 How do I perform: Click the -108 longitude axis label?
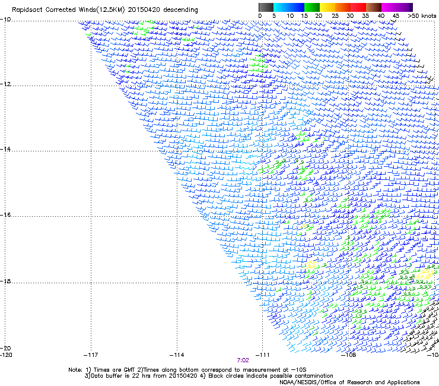tap(349, 355)
